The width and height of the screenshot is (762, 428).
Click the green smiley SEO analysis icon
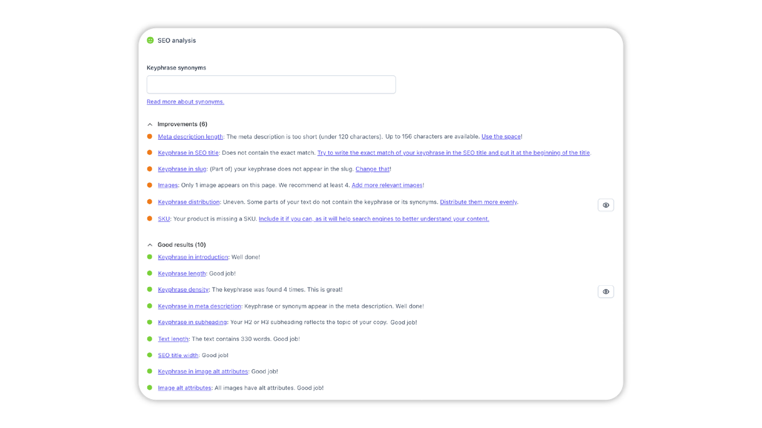(x=150, y=40)
